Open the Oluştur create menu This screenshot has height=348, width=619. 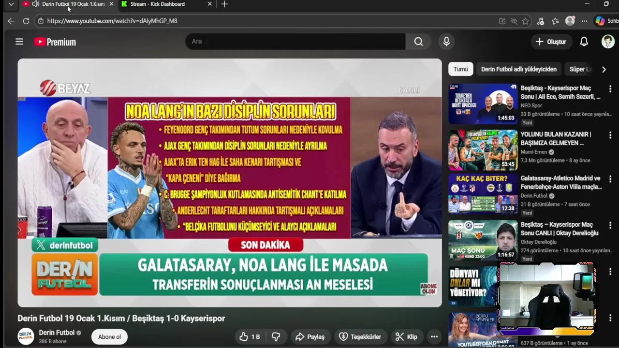tap(551, 42)
